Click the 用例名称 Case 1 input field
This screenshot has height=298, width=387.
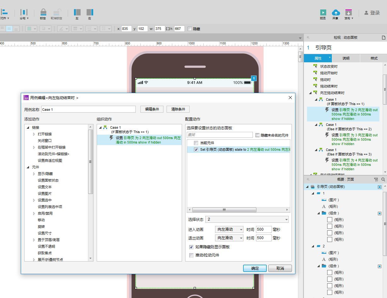tap(88, 110)
